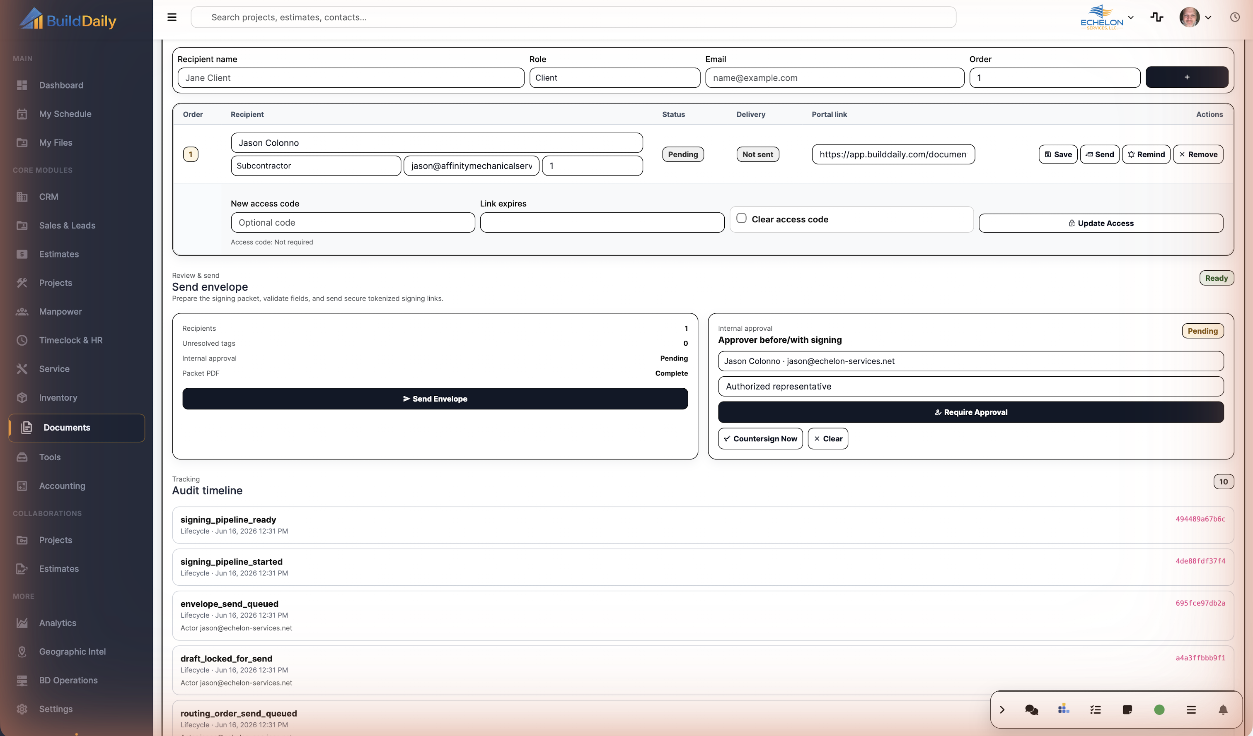Open the hamburger menu beside the search bar
Image resolution: width=1253 pixels, height=736 pixels.
tap(172, 17)
